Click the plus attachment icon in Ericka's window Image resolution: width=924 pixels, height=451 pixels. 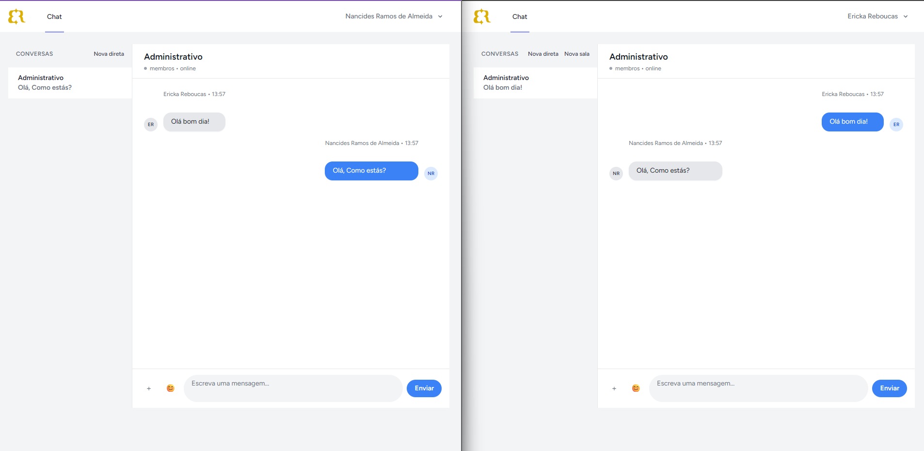coord(614,388)
